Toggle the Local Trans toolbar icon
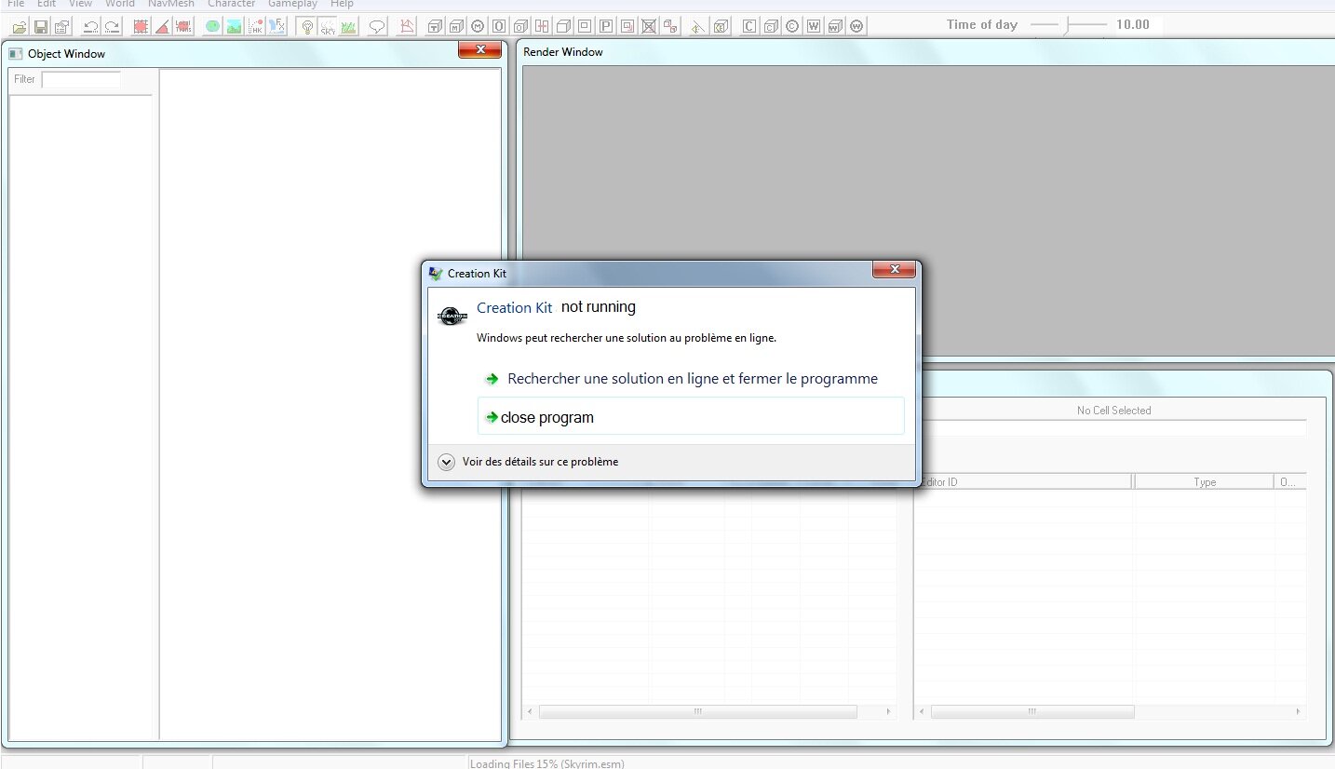The width and height of the screenshot is (1335, 769). click(x=183, y=26)
